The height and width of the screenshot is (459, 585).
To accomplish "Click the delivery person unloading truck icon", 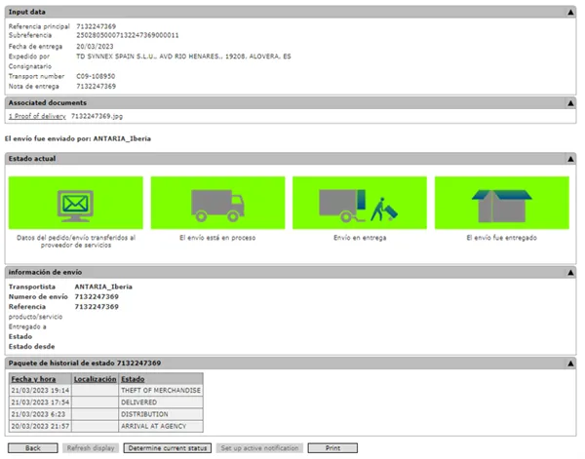I will pos(360,203).
